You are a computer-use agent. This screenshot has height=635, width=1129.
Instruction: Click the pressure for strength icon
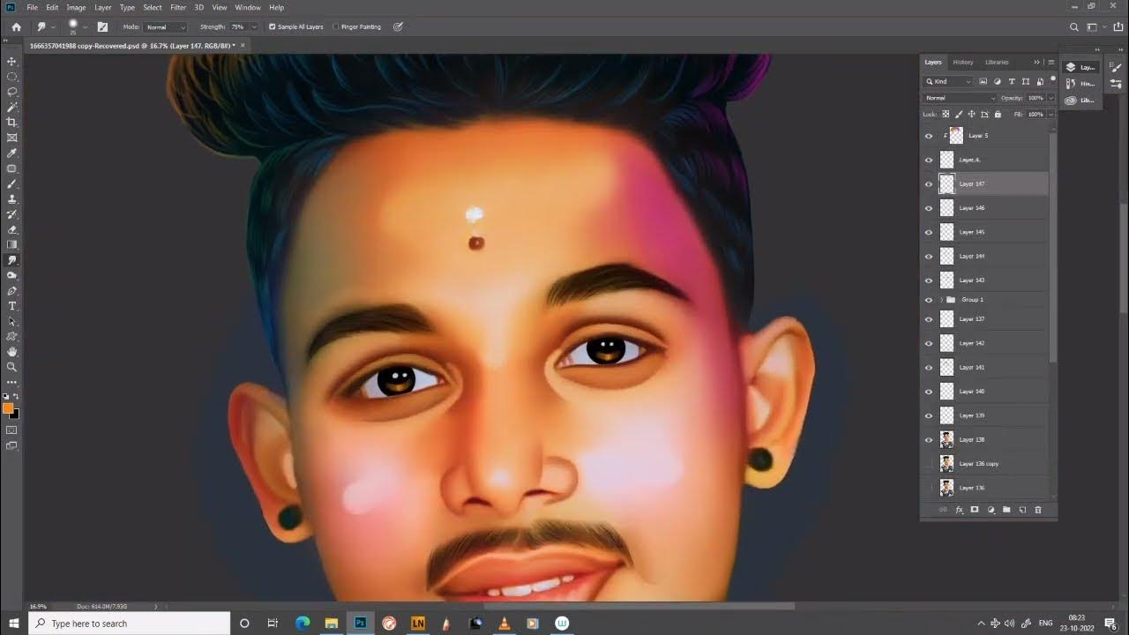398,27
